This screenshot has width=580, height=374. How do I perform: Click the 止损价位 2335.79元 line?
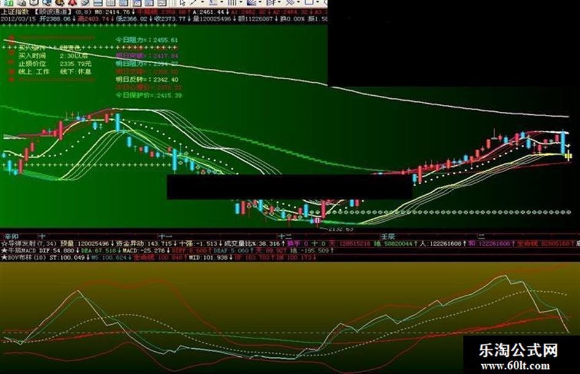(x=55, y=64)
